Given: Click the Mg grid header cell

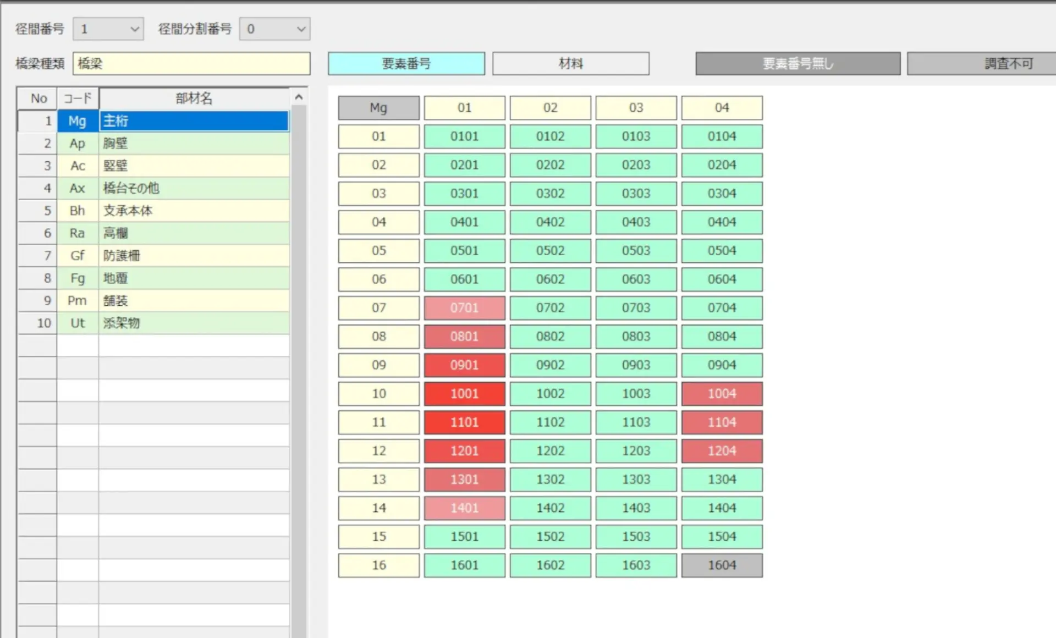Looking at the screenshot, I should (379, 108).
